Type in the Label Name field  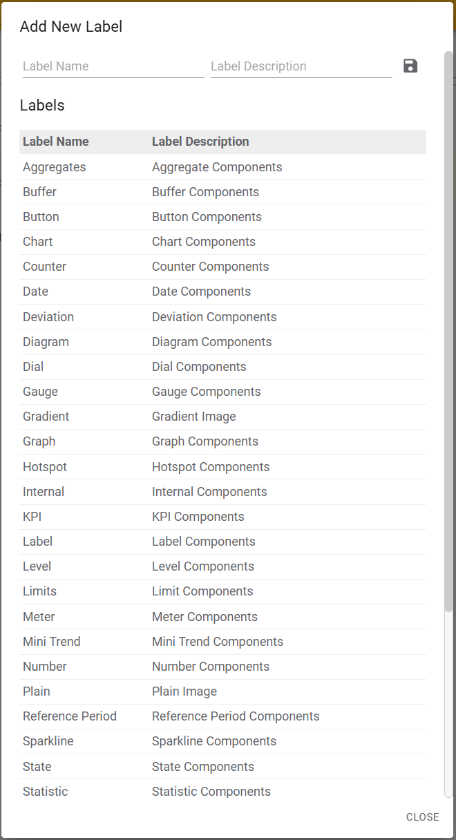[113, 66]
